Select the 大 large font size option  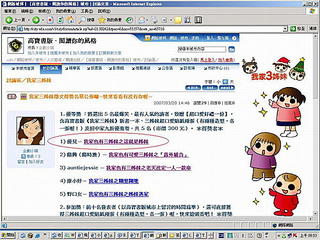[232, 82]
